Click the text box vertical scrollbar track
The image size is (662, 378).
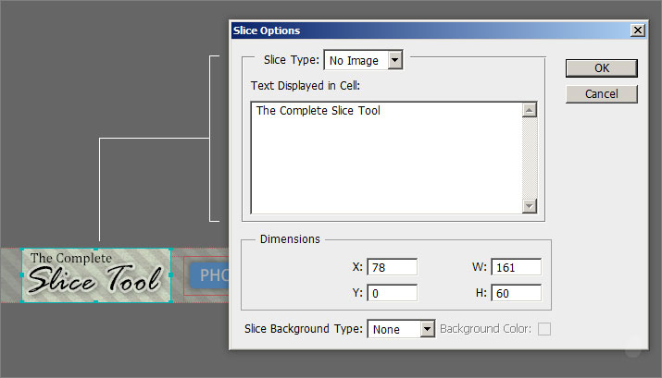point(530,157)
